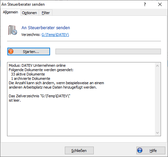
Task: Open the G:\Temp\DATEV\ directory link
Action: pyautogui.click(x=55, y=35)
